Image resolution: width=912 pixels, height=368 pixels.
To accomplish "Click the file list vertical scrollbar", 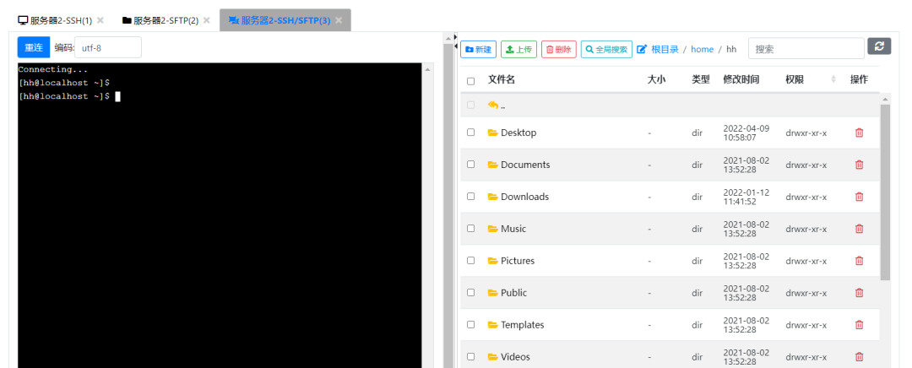I will point(885,192).
